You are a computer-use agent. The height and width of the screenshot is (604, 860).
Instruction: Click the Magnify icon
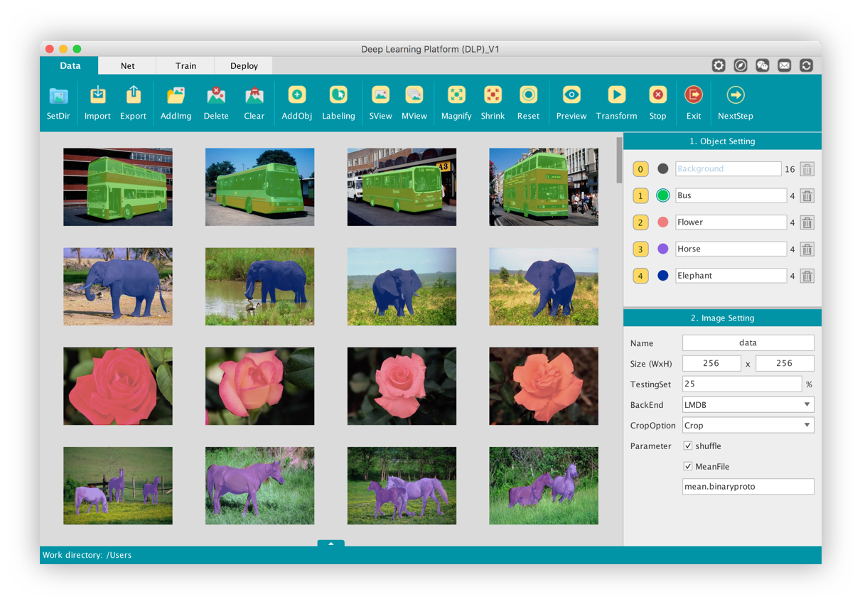456,95
